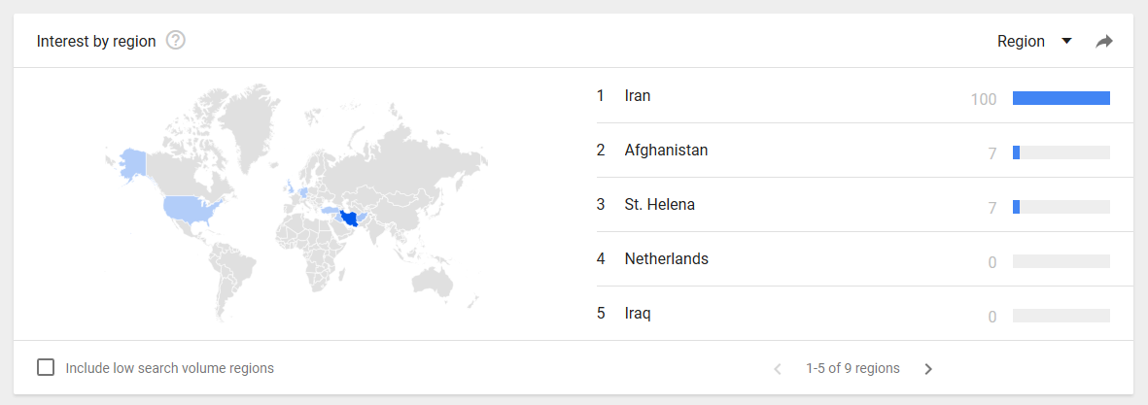1148x405 pixels.
Task: Click Afghanistan's interest bar
Action: click(1061, 152)
